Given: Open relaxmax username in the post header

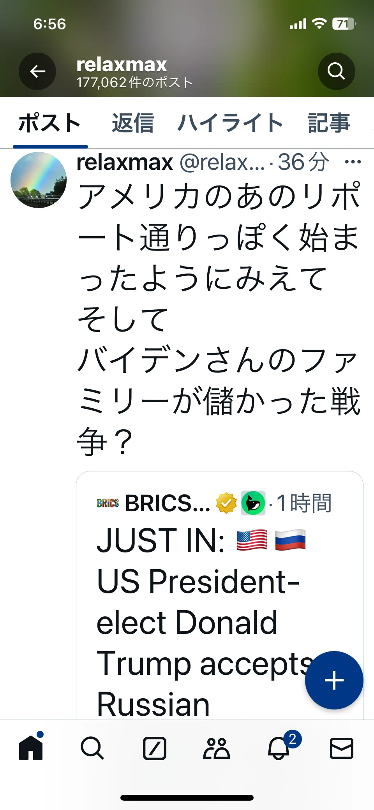Looking at the screenshot, I should point(125,162).
